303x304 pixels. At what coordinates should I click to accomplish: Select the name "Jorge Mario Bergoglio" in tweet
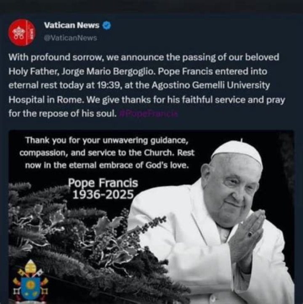pos(108,72)
